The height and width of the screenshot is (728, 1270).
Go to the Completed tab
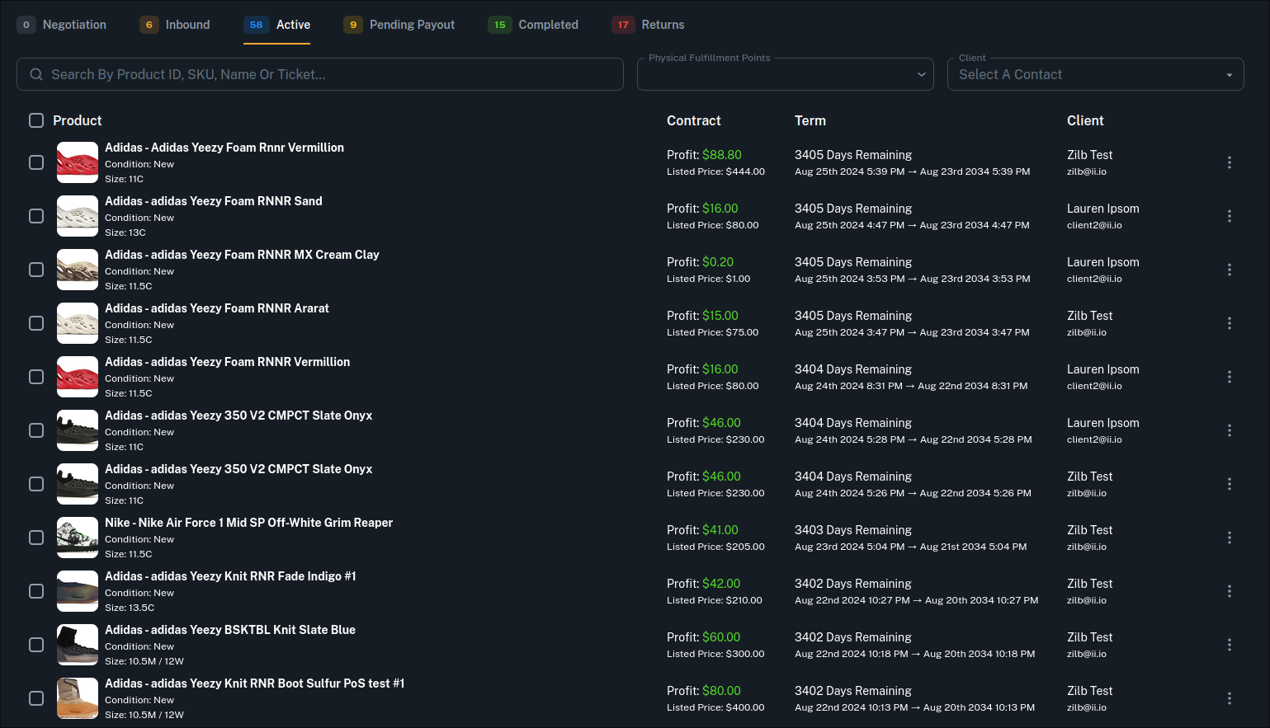(533, 25)
